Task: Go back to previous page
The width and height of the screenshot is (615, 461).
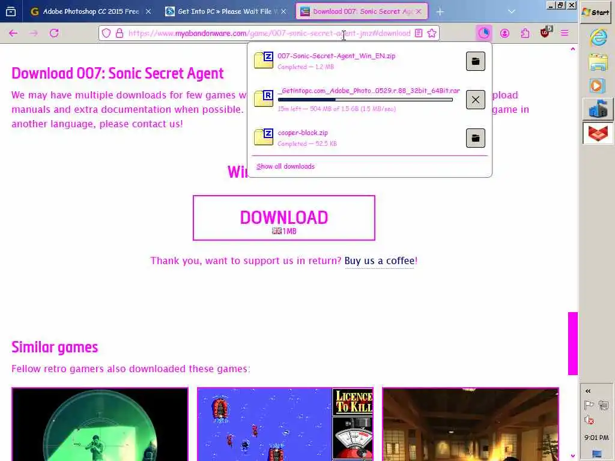Action: tap(13, 34)
